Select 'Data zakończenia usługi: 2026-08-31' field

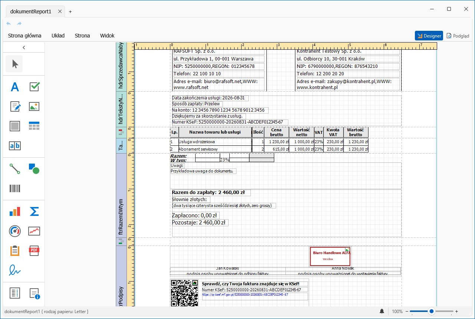point(210,98)
